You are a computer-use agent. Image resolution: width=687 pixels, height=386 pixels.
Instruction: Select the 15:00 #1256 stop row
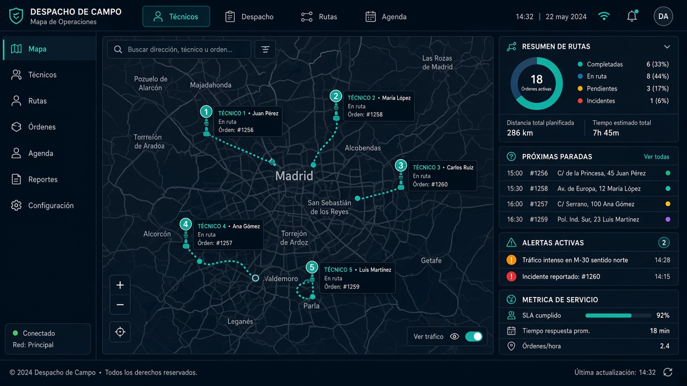(x=589, y=173)
